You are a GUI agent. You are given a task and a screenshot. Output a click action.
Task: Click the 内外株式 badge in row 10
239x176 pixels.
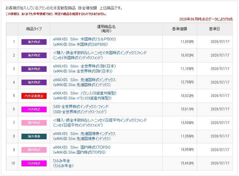(34, 163)
